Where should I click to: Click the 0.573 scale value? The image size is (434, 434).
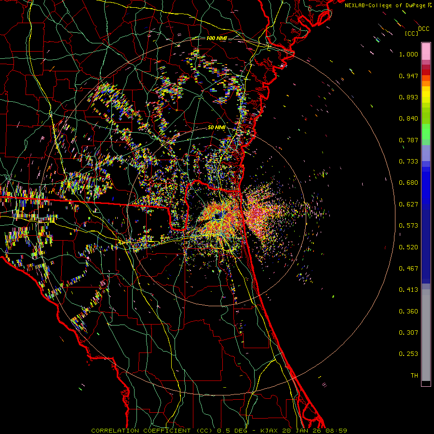click(408, 226)
